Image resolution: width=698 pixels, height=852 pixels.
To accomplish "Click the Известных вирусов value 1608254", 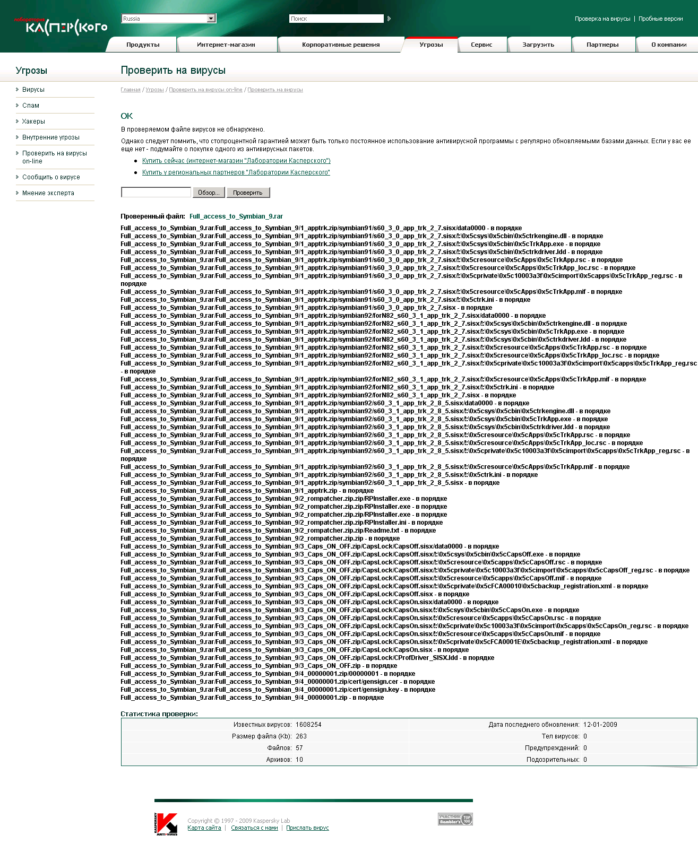I will [x=308, y=725].
